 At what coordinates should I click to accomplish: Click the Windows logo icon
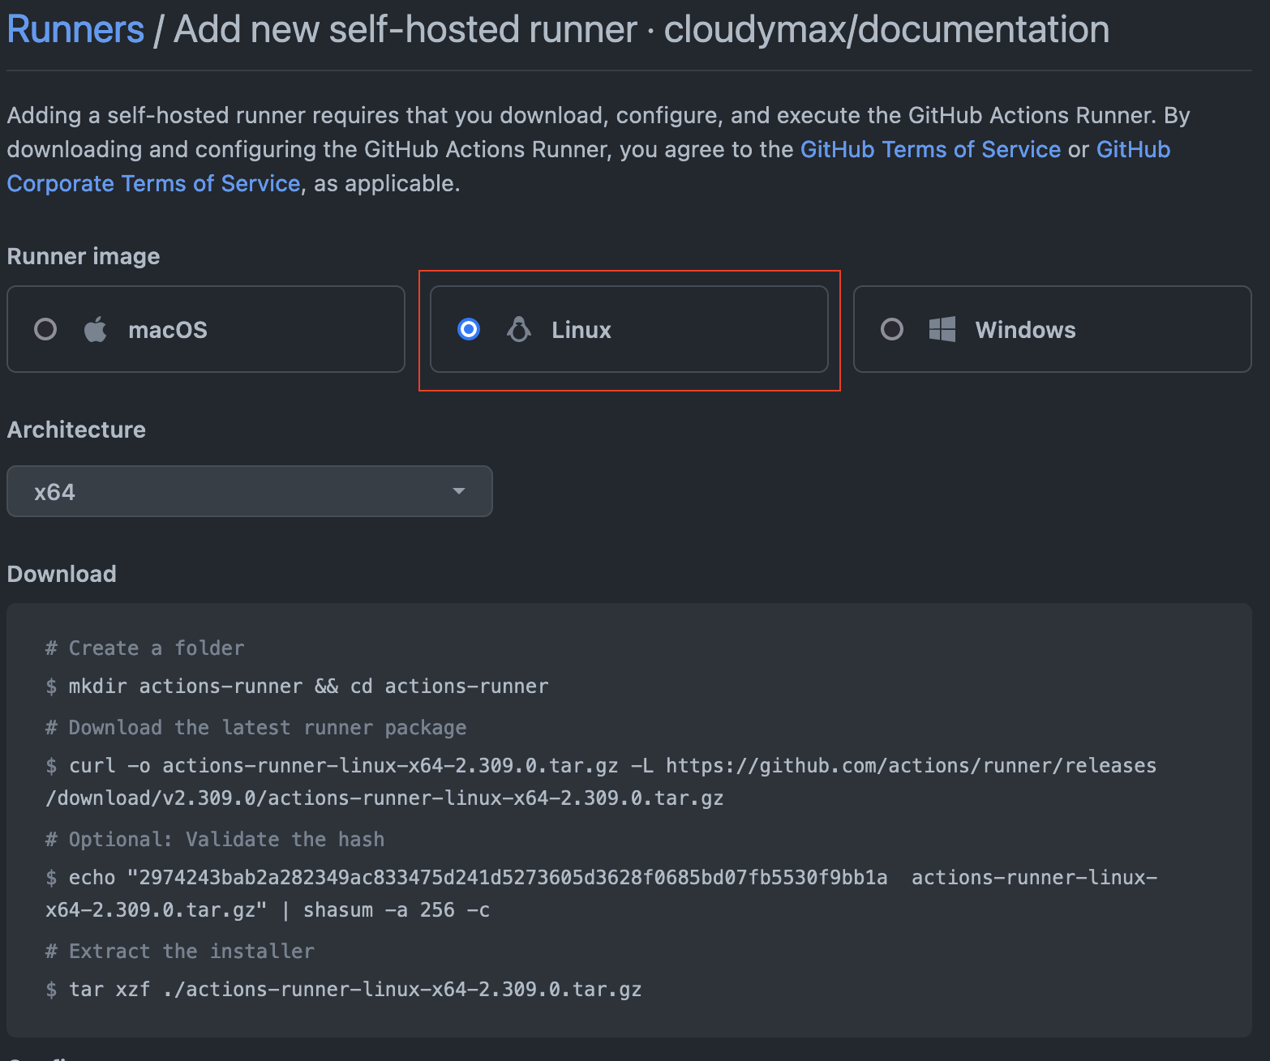coord(942,330)
